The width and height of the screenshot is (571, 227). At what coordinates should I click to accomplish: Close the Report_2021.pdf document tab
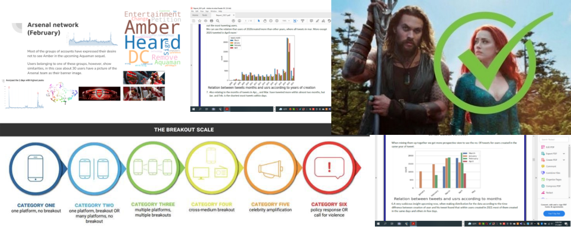233,15
